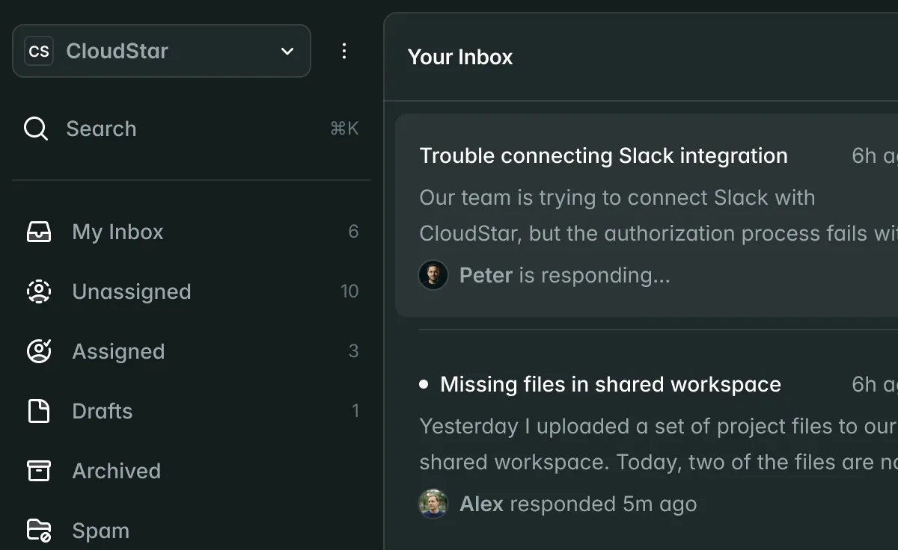Select Spam in the sidebar

point(100,530)
